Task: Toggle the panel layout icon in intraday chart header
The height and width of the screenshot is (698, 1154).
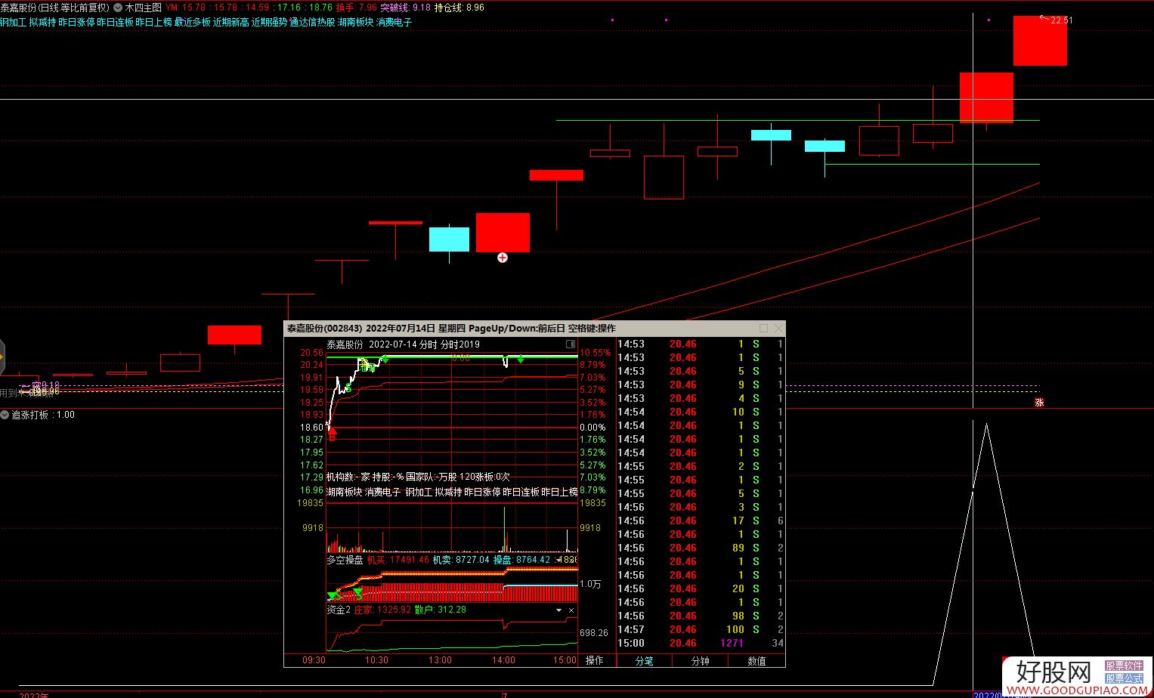Action: pos(571,344)
